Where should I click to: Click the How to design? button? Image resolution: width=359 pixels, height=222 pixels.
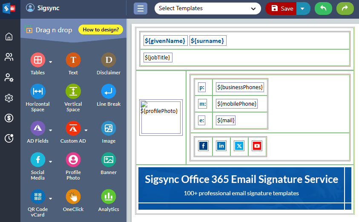(x=101, y=30)
